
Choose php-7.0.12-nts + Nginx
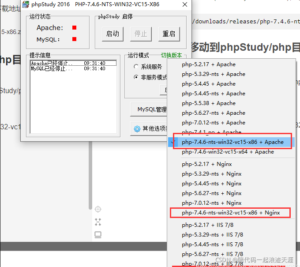232,203
